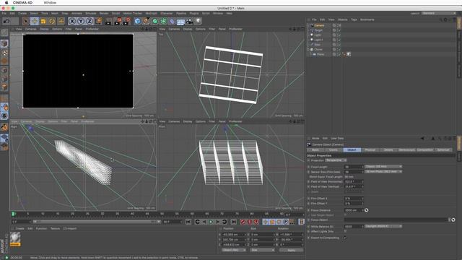Open the White Balance Daylight dropdown
The width and height of the screenshot is (462, 260).
click(x=383, y=226)
